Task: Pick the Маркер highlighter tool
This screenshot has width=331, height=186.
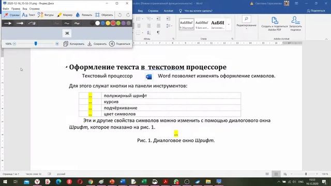Action: tap(65, 15)
